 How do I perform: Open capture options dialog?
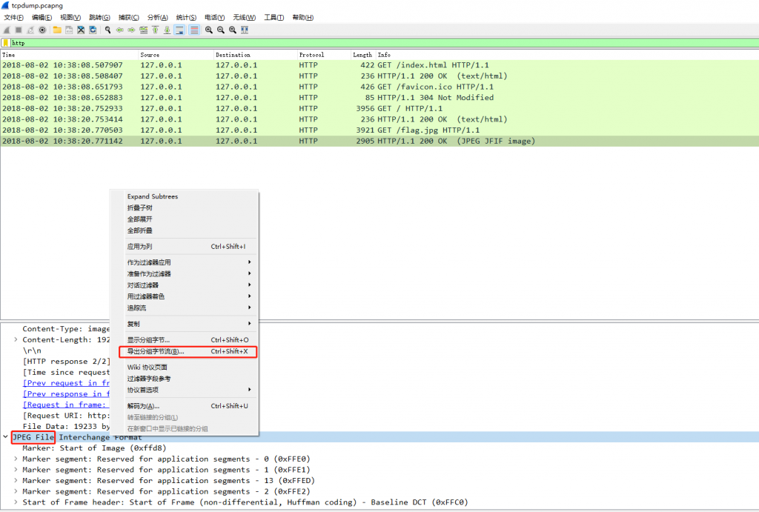(42, 30)
